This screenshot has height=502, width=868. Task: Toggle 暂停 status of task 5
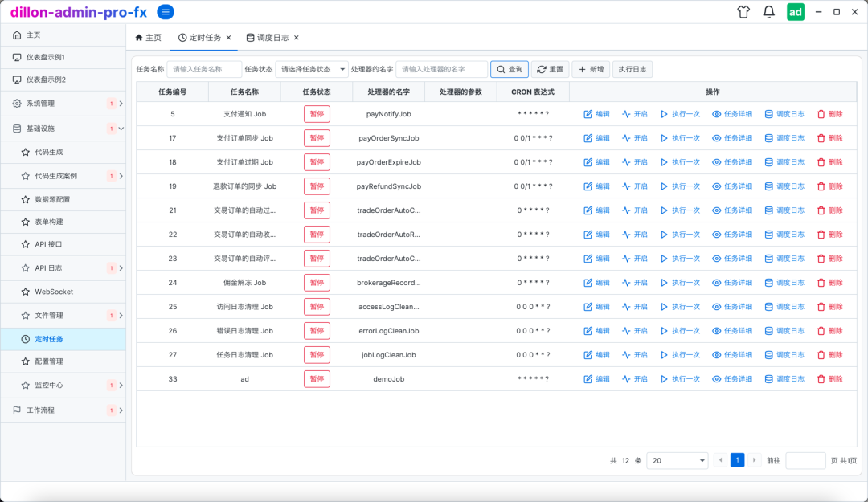(x=317, y=114)
